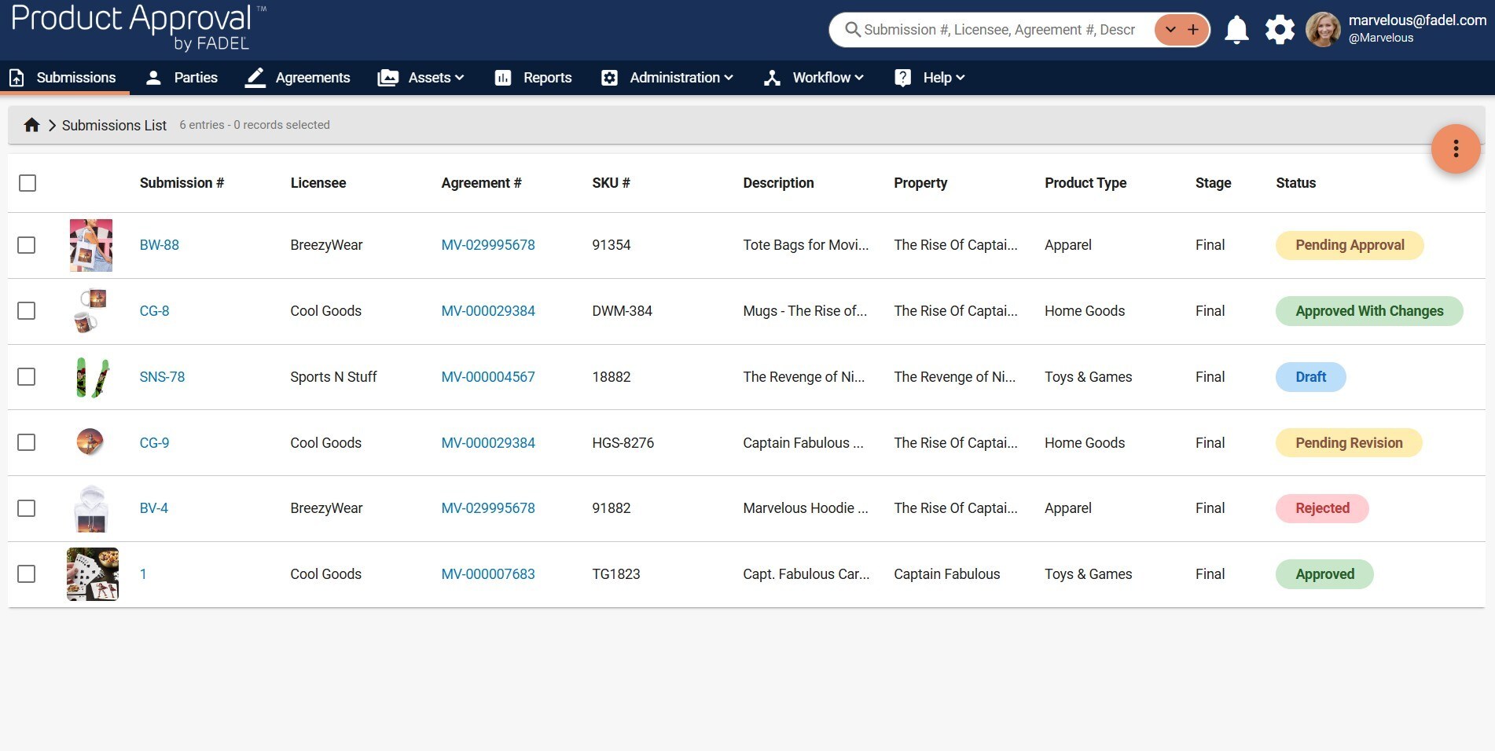Expand the Administration dropdown
Screen dimensions: 1495x751
[667, 78]
